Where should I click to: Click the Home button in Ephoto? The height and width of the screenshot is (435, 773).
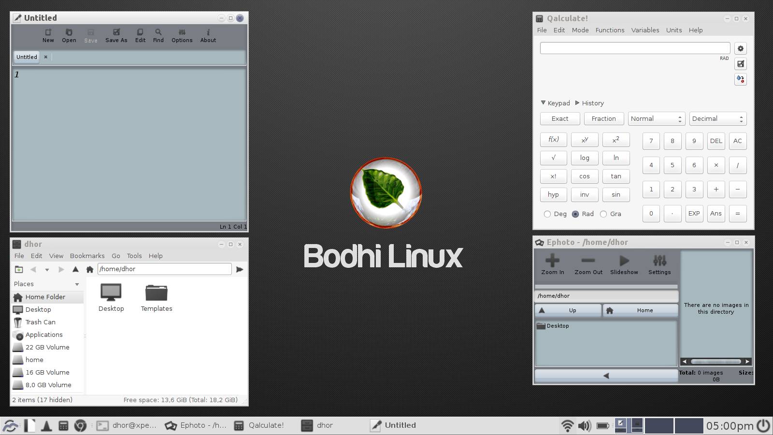pyautogui.click(x=641, y=310)
